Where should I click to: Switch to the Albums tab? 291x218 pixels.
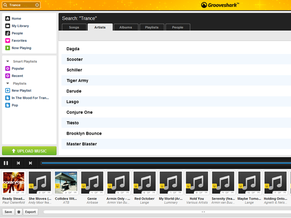click(x=126, y=28)
